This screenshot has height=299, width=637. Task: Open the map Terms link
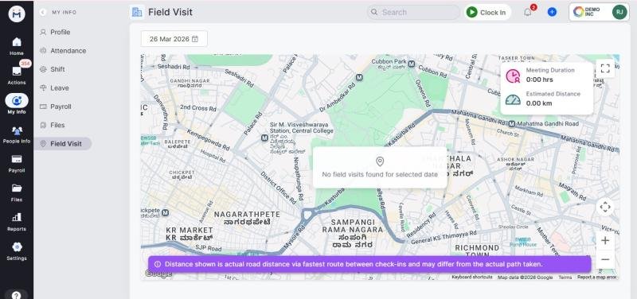click(x=565, y=277)
